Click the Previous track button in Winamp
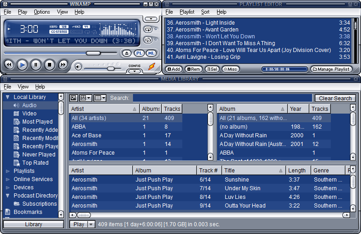361x234 pixels. 9,65
